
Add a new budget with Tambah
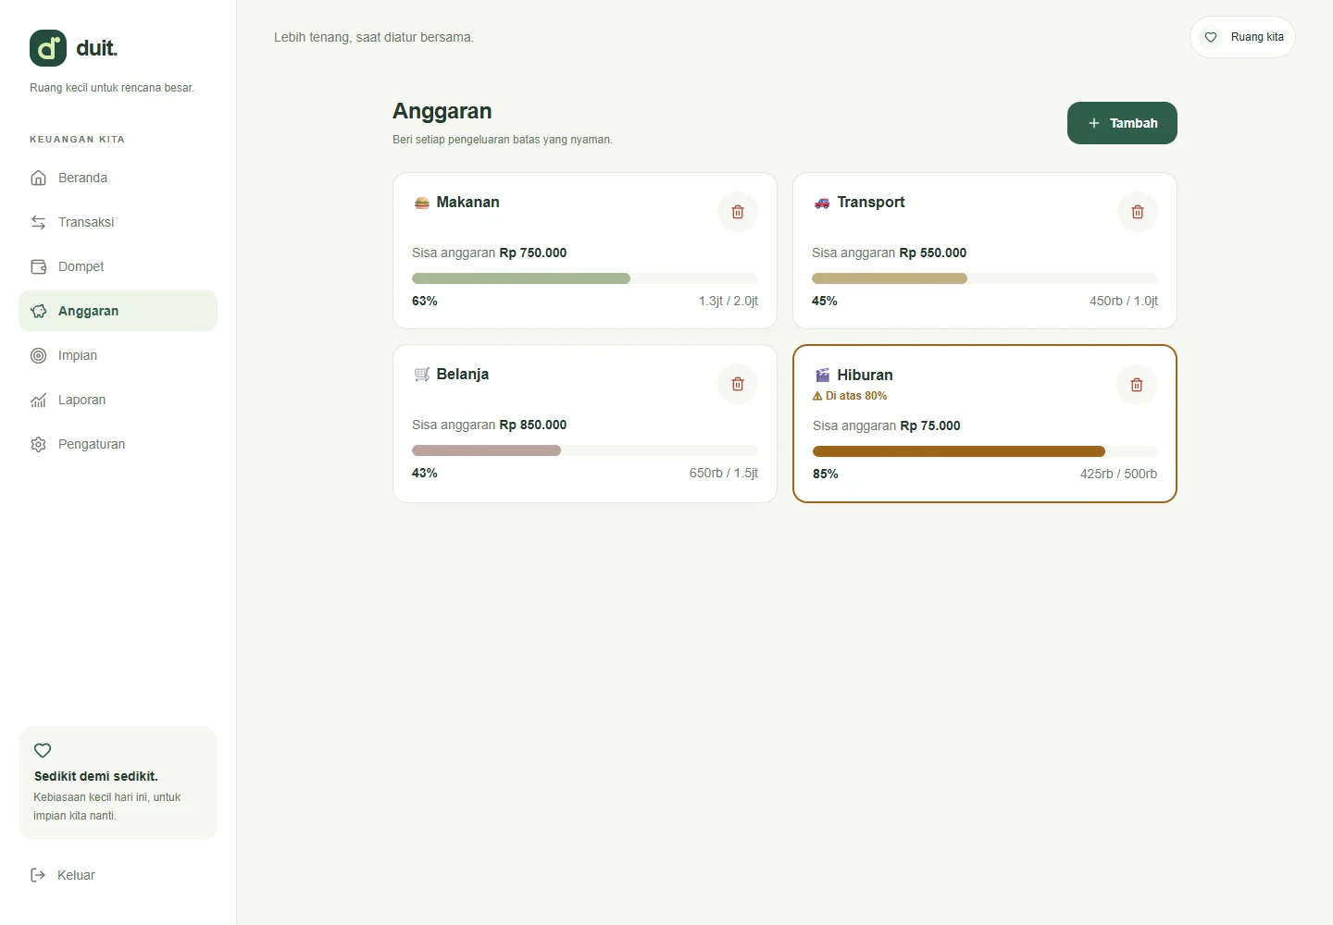click(1122, 123)
